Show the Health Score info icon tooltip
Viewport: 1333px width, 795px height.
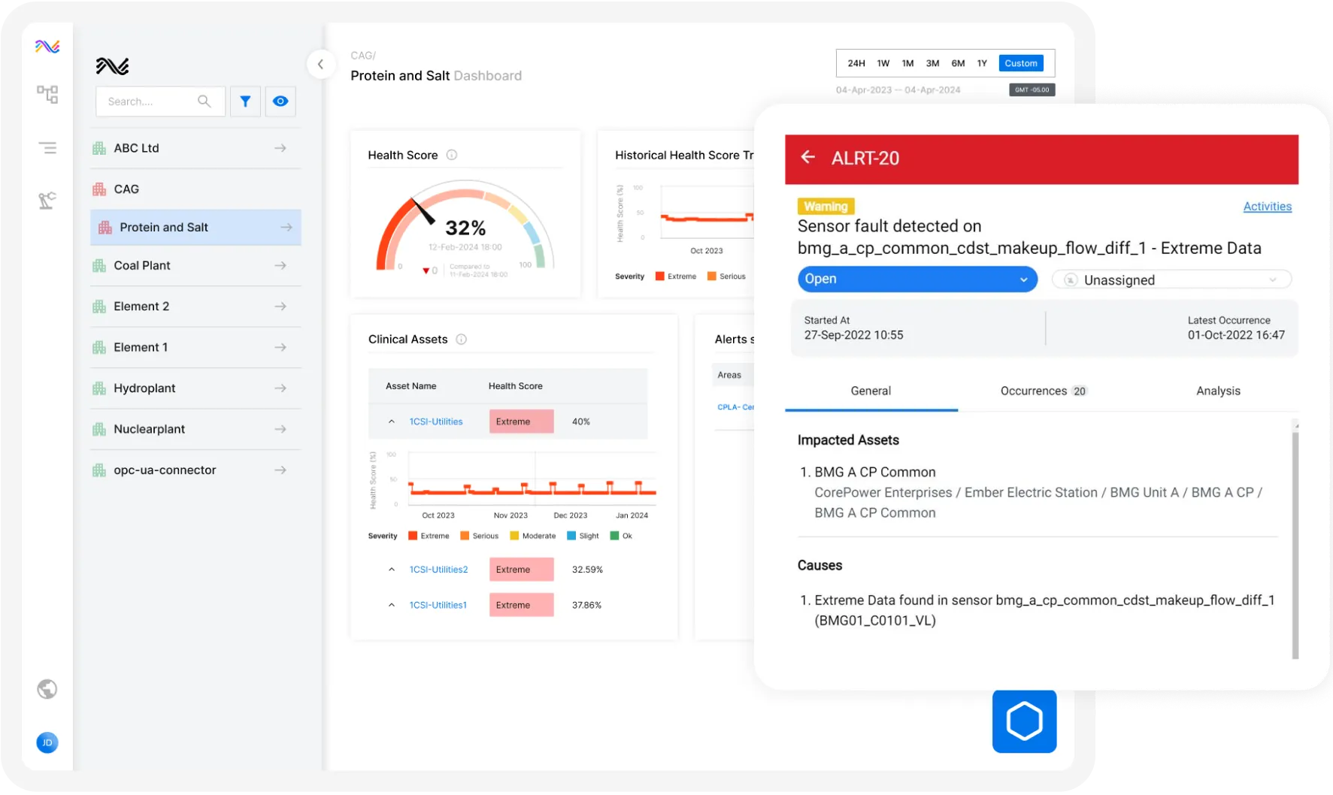pyautogui.click(x=452, y=155)
